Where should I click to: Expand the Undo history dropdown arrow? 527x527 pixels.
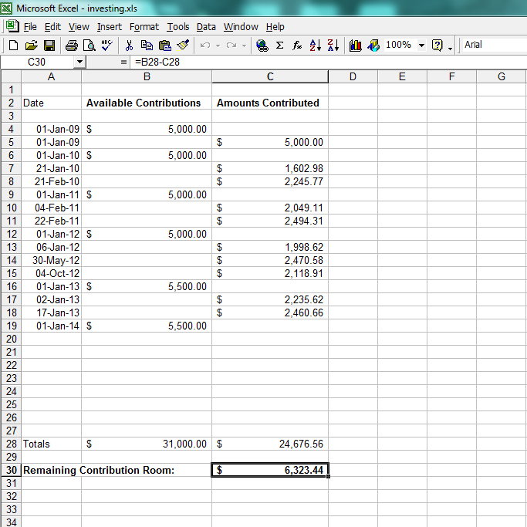(218, 46)
